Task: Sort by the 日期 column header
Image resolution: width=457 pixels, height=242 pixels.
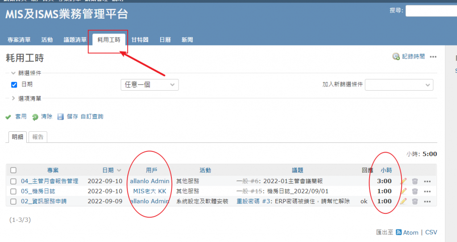Action: [x=108, y=170]
